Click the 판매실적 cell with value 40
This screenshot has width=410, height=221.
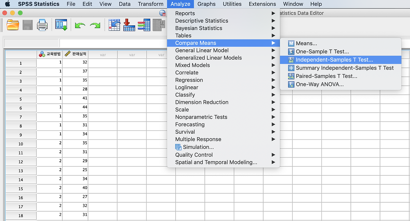75,189
